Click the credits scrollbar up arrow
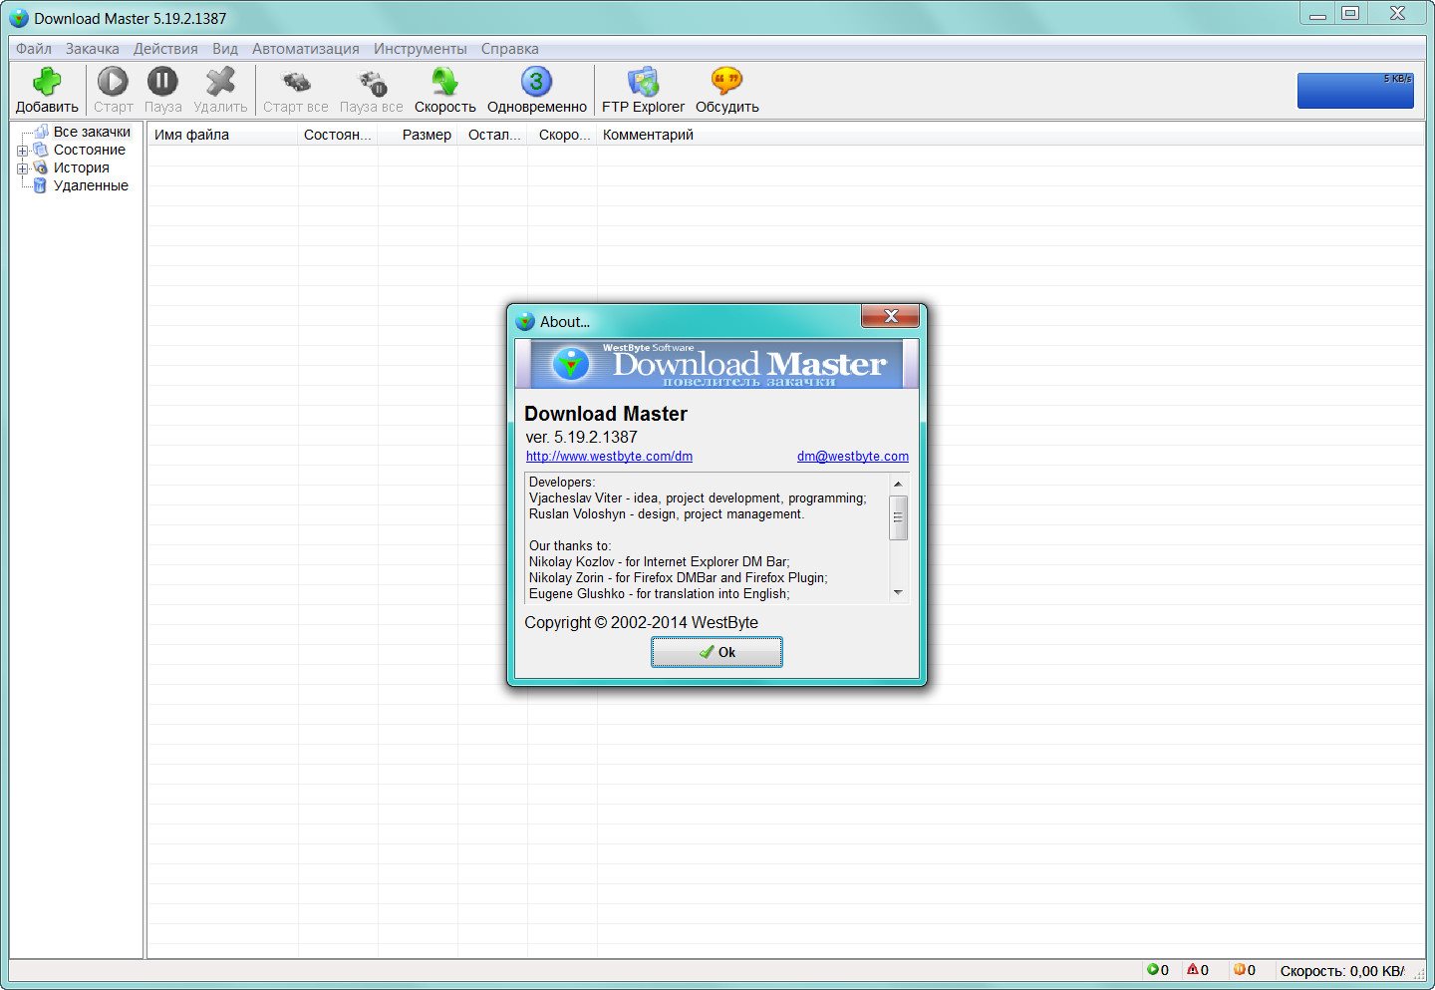 click(x=898, y=484)
